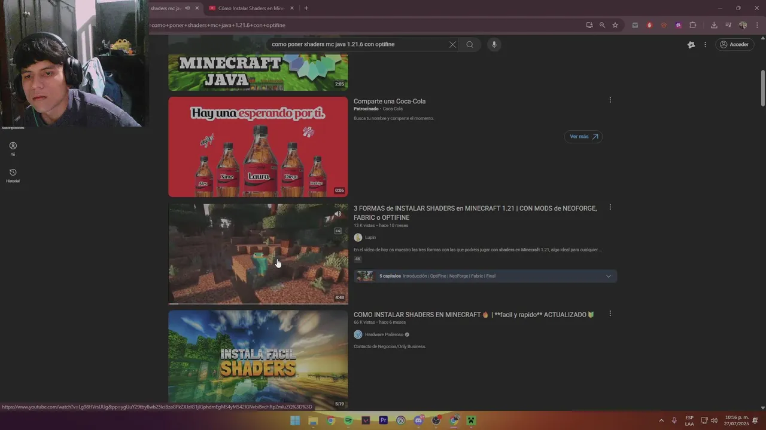Click the badge star icon left of settings dots
Viewport: 766px width, 430px height.
691,44
